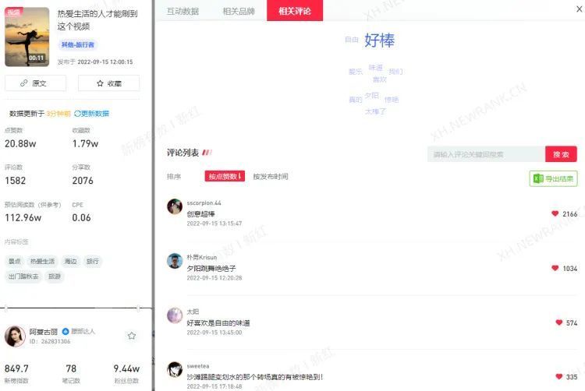
Task: Open the 相关品牌 tab
Action: point(239,11)
